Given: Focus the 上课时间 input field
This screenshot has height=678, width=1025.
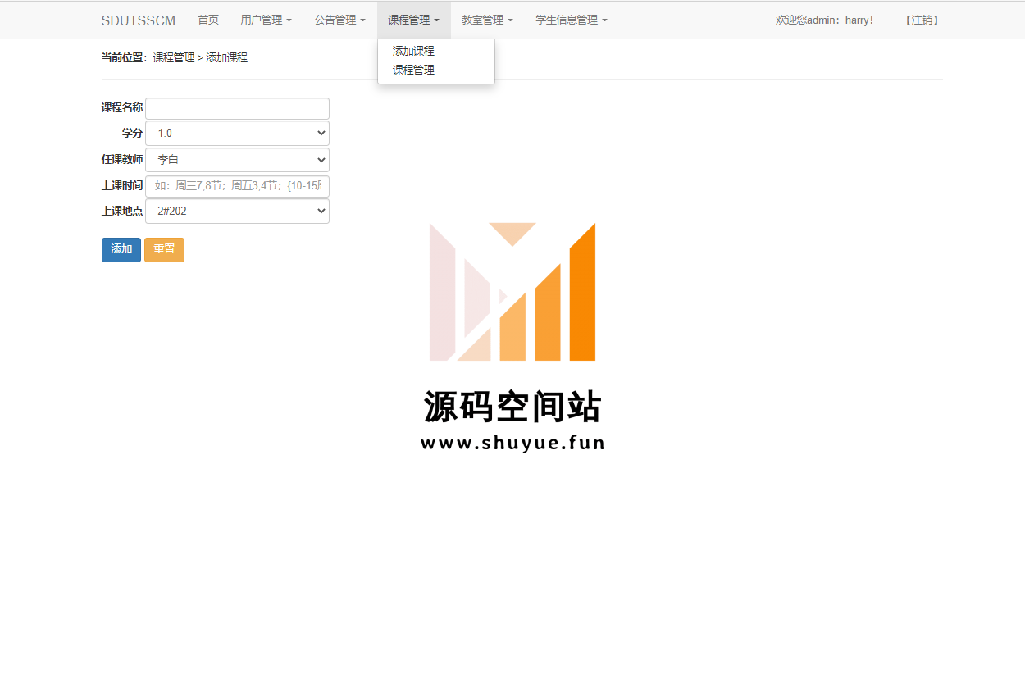Looking at the screenshot, I should tap(237, 186).
